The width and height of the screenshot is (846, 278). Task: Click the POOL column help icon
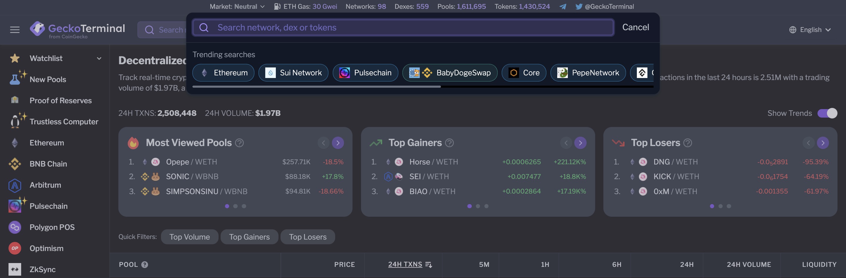(145, 265)
